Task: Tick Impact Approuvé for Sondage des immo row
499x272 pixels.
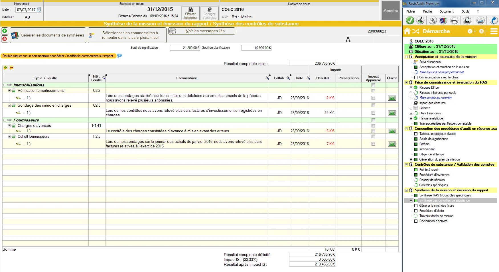Action: [373, 105]
